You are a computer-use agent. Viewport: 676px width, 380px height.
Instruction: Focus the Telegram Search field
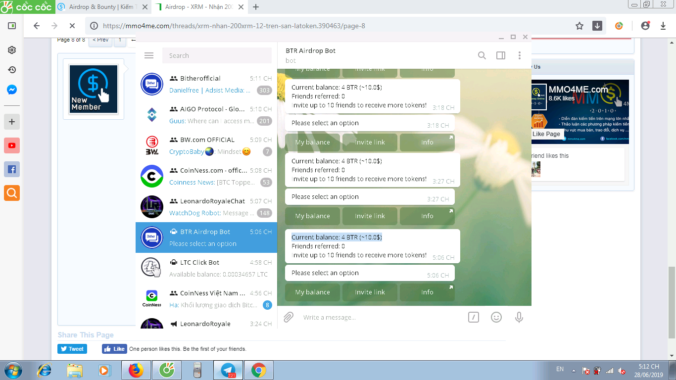(x=217, y=55)
